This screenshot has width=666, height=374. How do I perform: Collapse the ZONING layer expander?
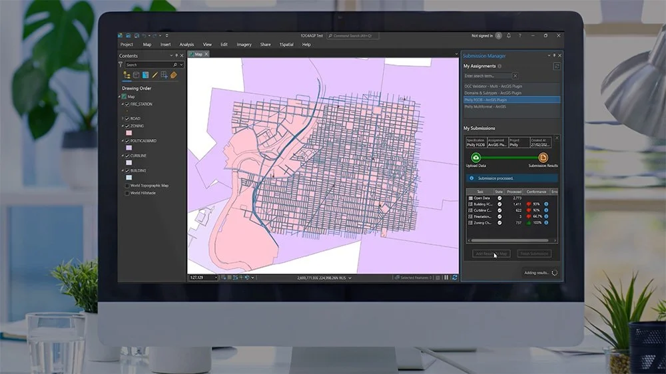click(x=123, y=126)
